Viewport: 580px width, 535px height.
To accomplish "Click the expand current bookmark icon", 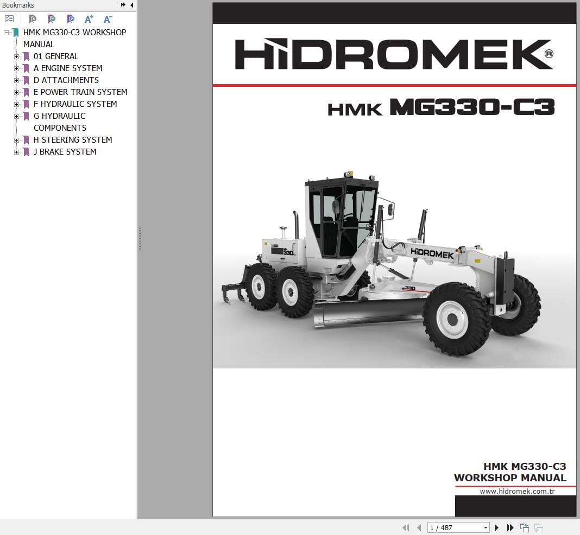I will coord(71,19).
